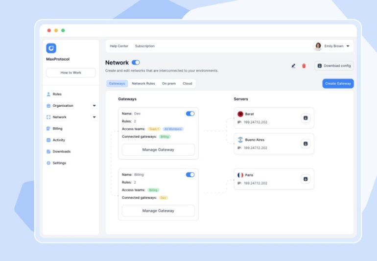This screenshot has width=377, height=261.
Task: Click the Downloads icon in sidebar
Action: [48, 151]
